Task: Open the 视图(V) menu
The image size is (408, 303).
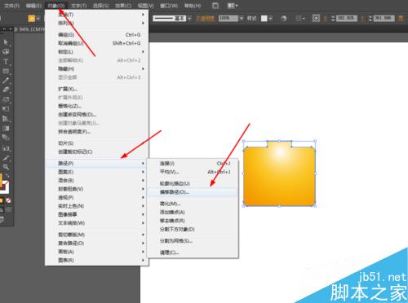Action: point(145,6)
